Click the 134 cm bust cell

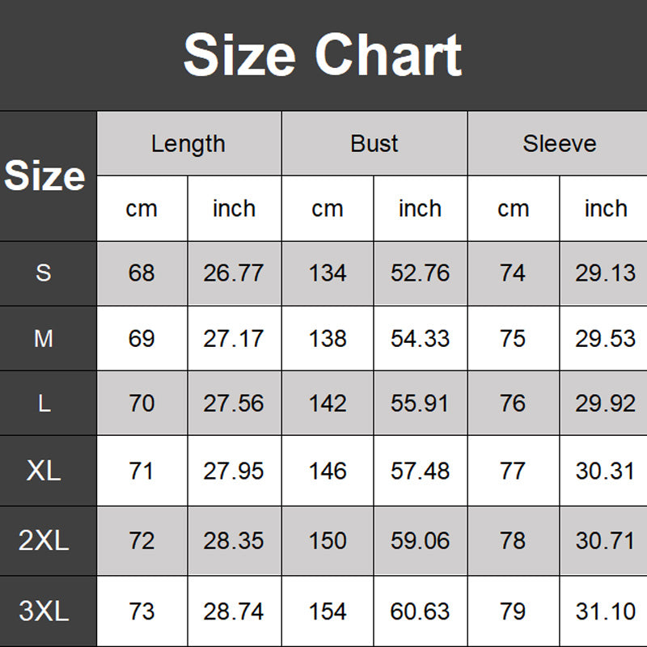point(328,273)
